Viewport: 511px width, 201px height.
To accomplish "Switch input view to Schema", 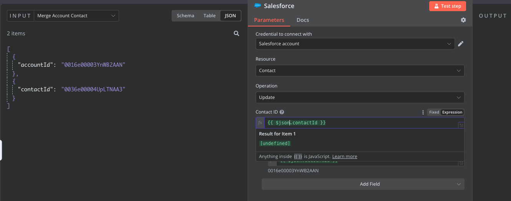I will (x=185, y=16).
